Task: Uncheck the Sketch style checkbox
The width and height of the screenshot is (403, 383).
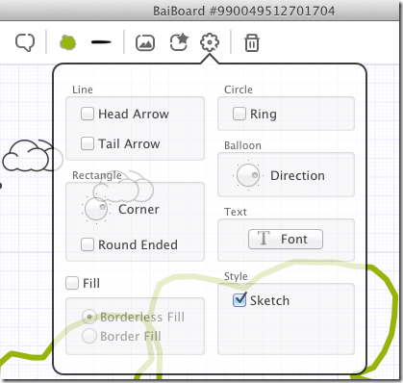Action: pos(239,300)
